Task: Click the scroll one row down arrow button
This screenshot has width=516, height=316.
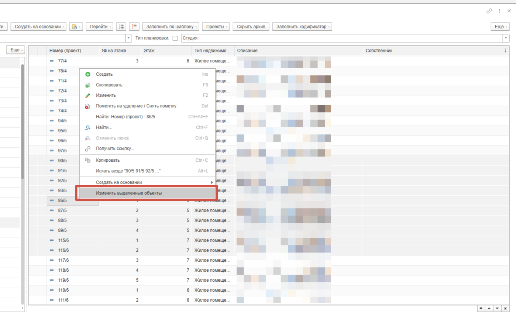Action: pyautogui.click(x=497, y=308)
